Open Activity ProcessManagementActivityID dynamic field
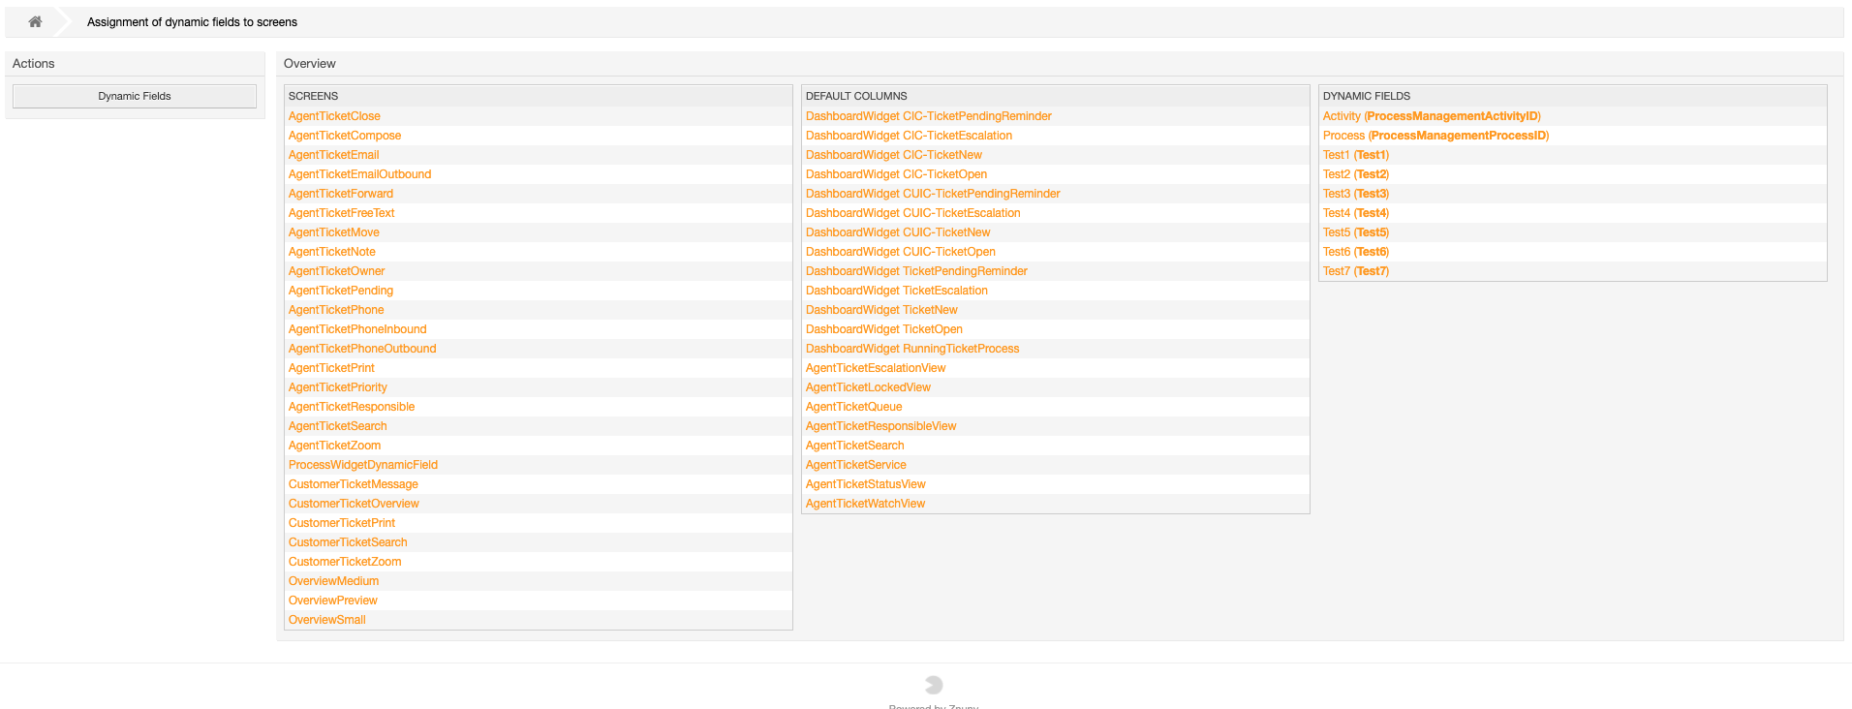The image size is (1852, 709). pyautogui.click(x=1432, y=116)
